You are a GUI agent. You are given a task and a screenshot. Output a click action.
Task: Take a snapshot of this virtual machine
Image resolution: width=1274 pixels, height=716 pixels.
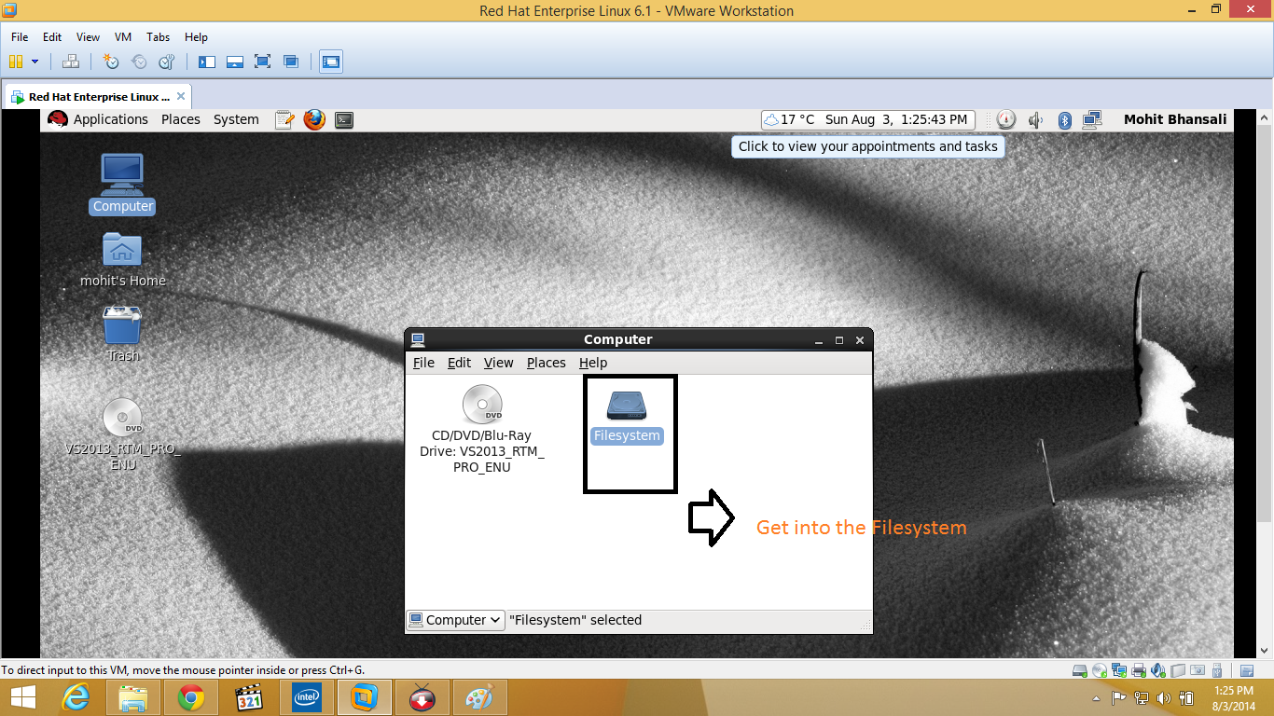click(x=111, y=62)
